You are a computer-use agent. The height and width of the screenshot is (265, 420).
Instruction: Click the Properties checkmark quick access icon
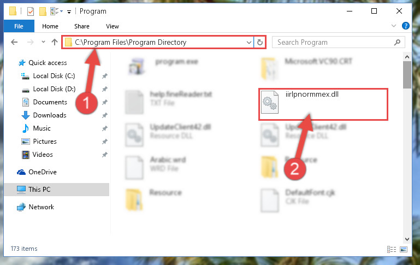(x=31, y=11)
